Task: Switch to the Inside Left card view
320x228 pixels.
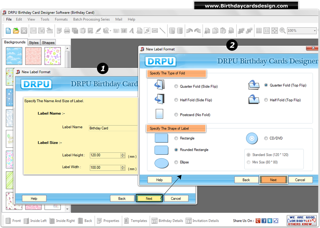Action: coord(35,221)
